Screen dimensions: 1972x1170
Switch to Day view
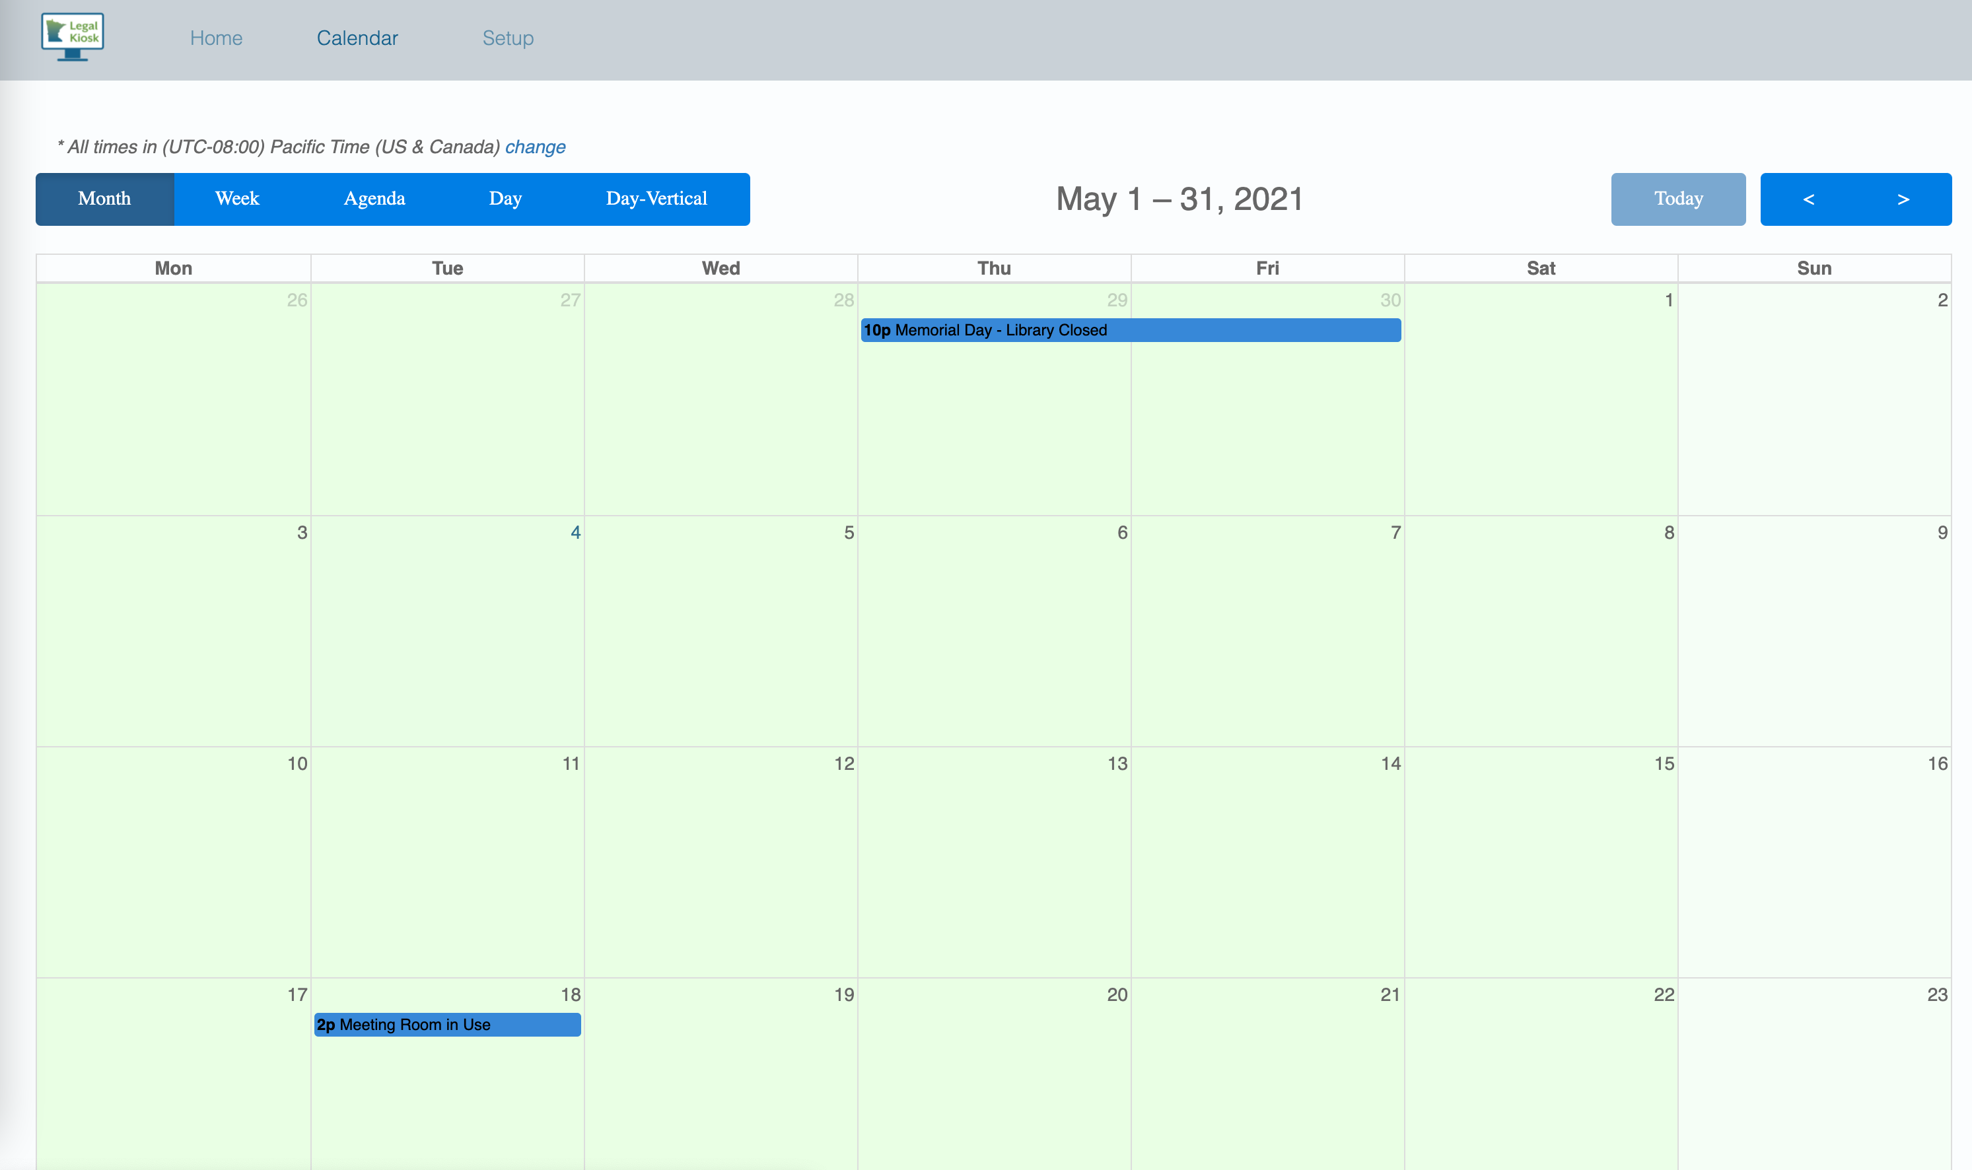(x=505, y=199)
